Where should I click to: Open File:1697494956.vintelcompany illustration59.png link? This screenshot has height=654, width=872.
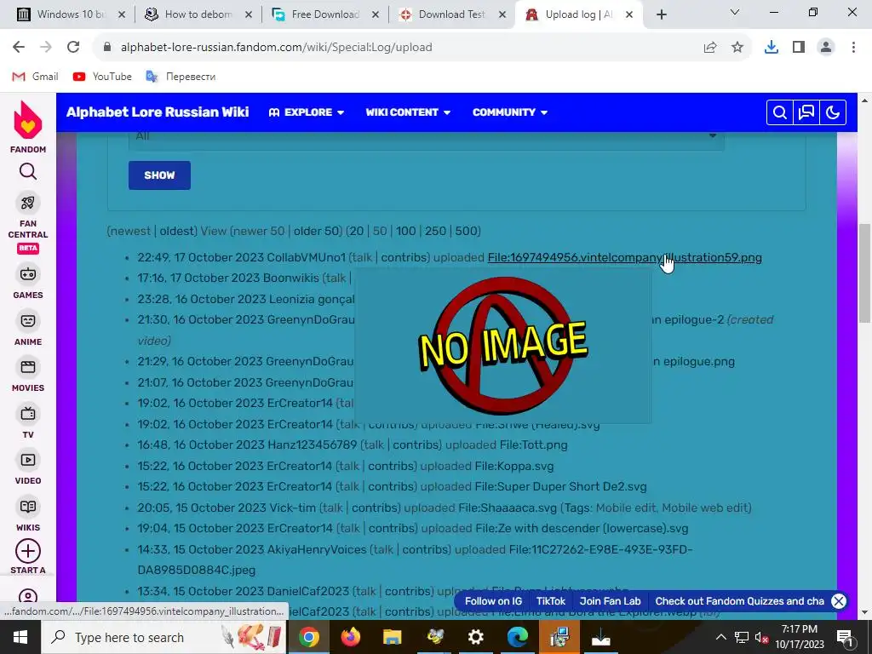624,257
